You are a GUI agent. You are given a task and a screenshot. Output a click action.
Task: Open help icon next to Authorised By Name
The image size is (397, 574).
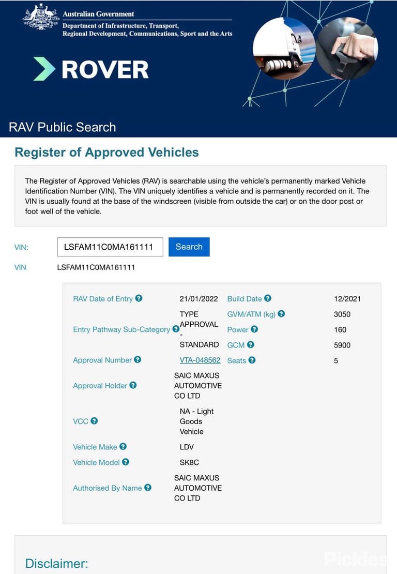point(148,488)
